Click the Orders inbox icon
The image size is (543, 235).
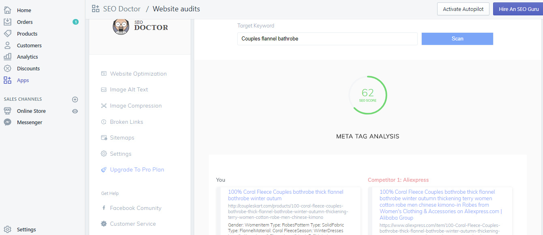click(x=7, y=22)
